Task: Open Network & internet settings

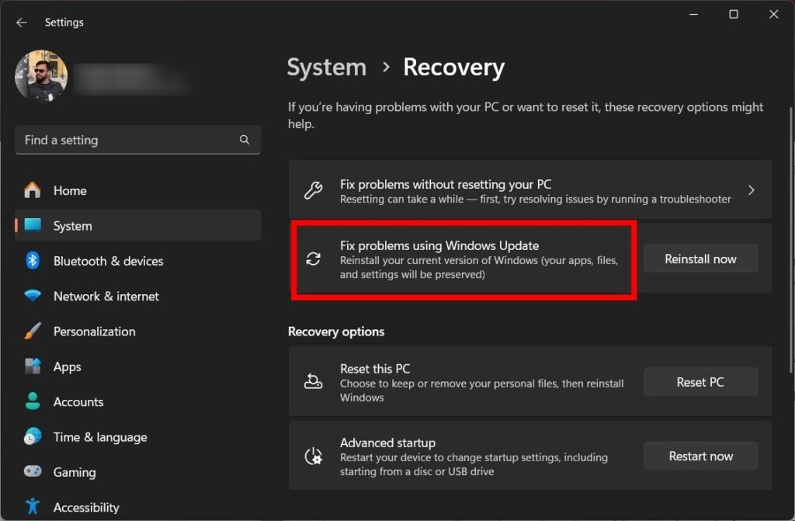Action: [138, 297]
